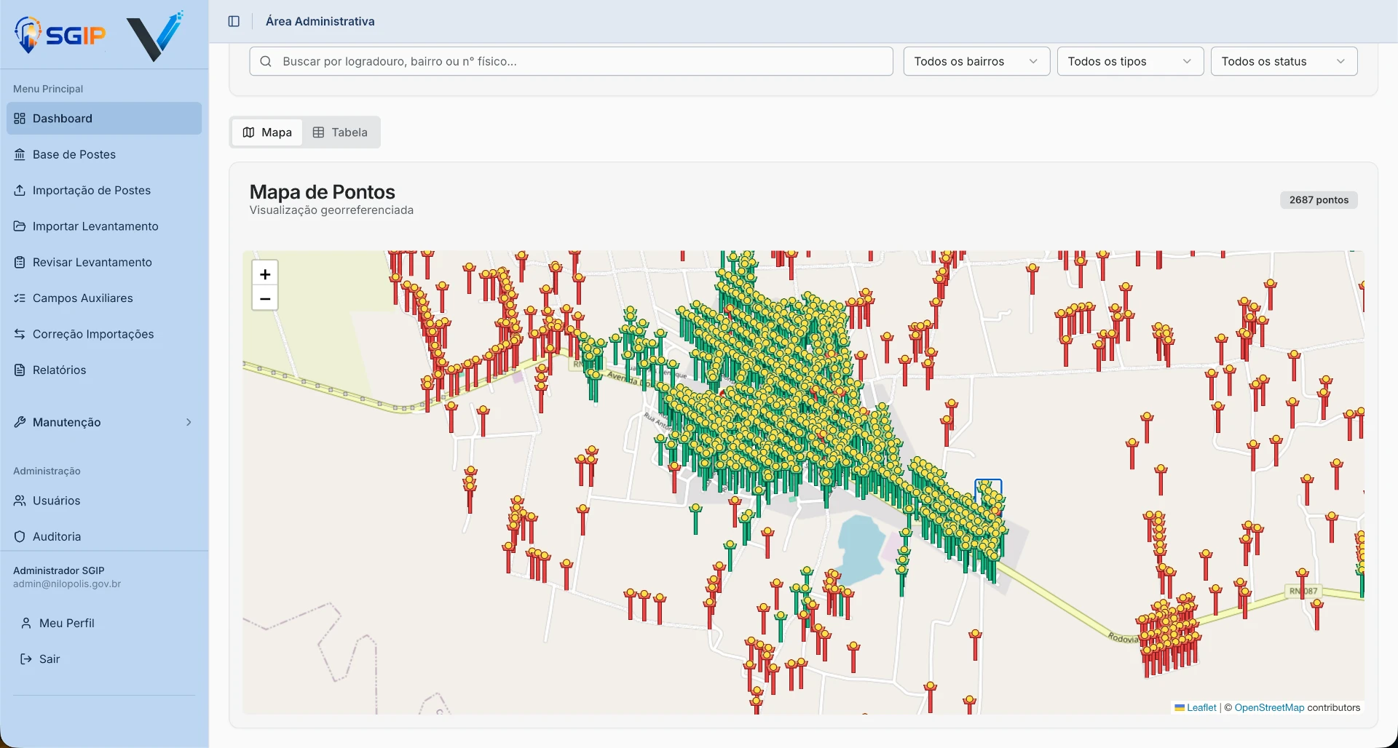Open the Todos os tipos dropdown
This screenshot has width=1398, height=748.
pos(1130,61)
